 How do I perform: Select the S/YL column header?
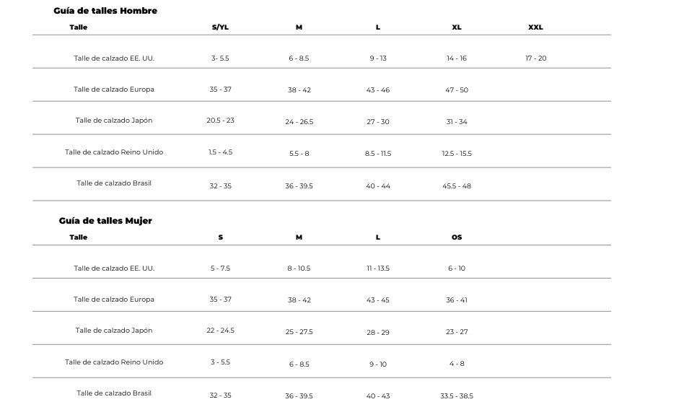[x=220, y=27]
